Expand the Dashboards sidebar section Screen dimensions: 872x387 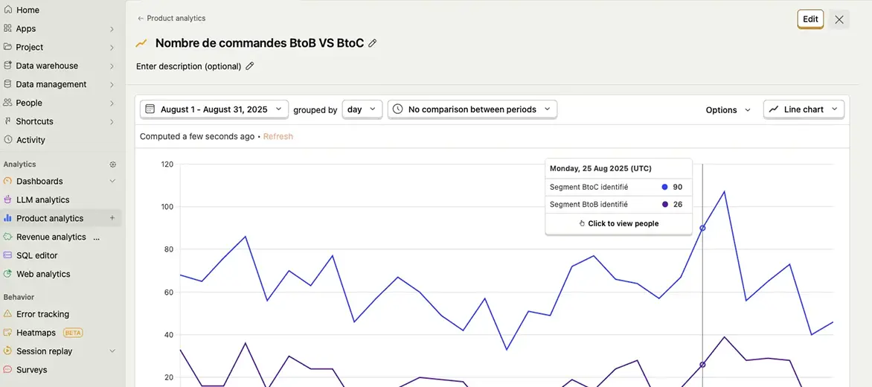pos(112,181)
